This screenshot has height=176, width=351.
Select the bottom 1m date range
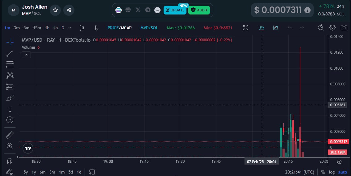point(62,172)
